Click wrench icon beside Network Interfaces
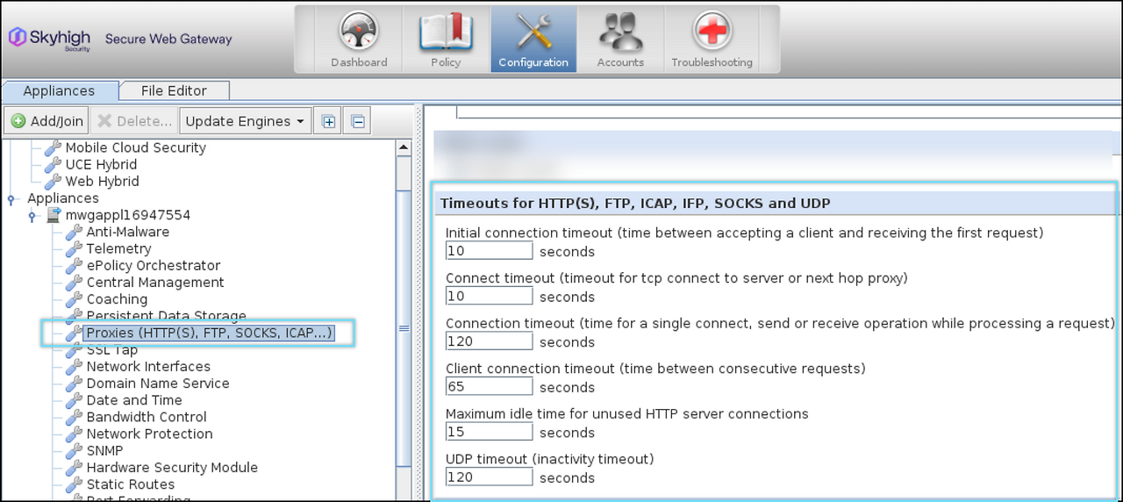The height and width of the screenshot is (502, 1123). coord(74,367)
